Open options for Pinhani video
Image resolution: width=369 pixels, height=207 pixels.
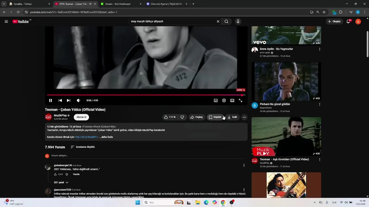coord(319,104)
